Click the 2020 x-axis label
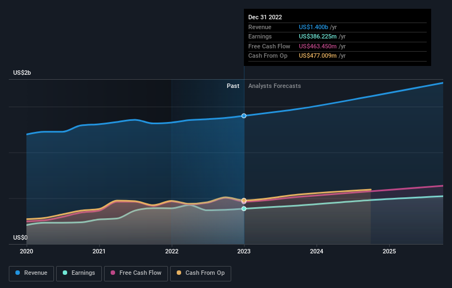 click(x=26, y=251)
